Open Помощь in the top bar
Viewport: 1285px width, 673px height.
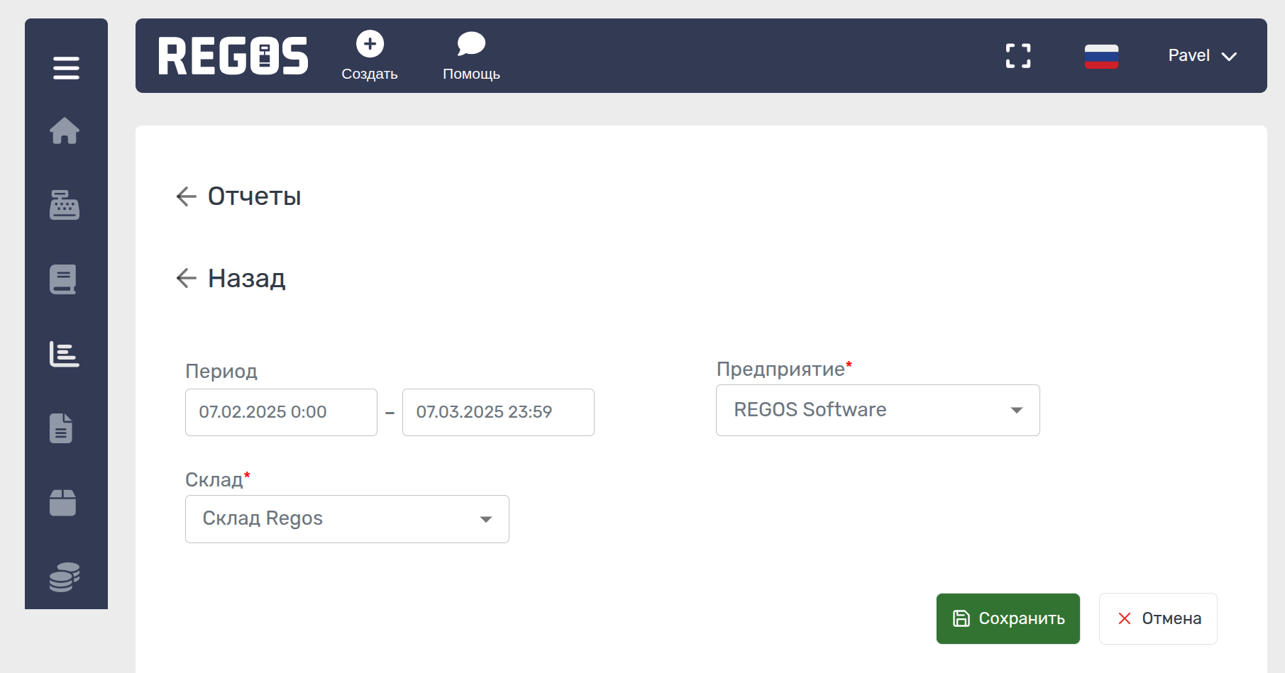471,56
